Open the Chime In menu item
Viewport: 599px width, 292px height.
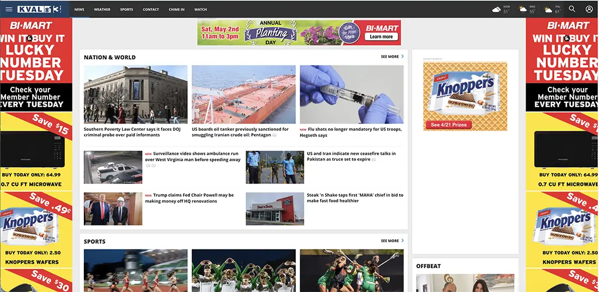[x=176, y=10]
